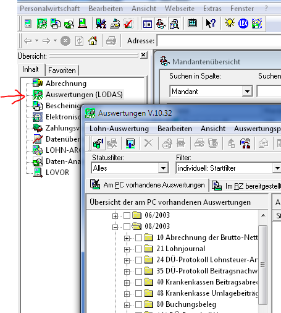
Task: Expand 24 DÜ-Protokoll Lohnsteuer node
Action: [127, 260]
